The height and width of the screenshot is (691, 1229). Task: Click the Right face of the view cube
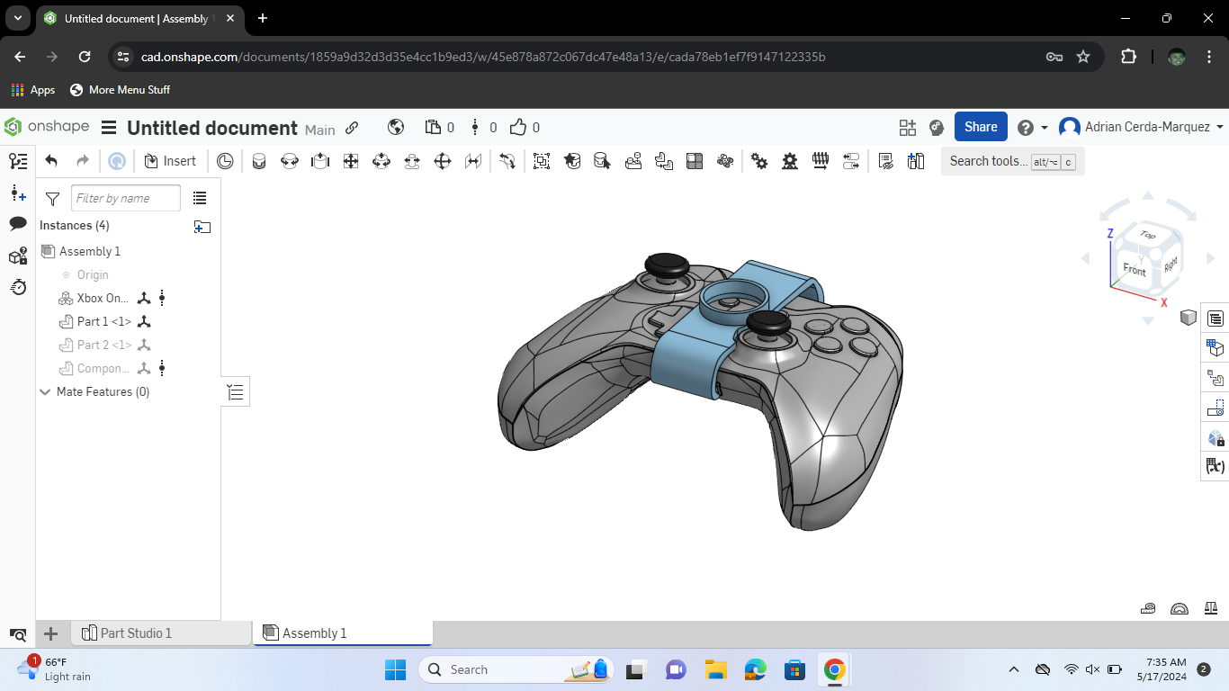[1170, 265]
